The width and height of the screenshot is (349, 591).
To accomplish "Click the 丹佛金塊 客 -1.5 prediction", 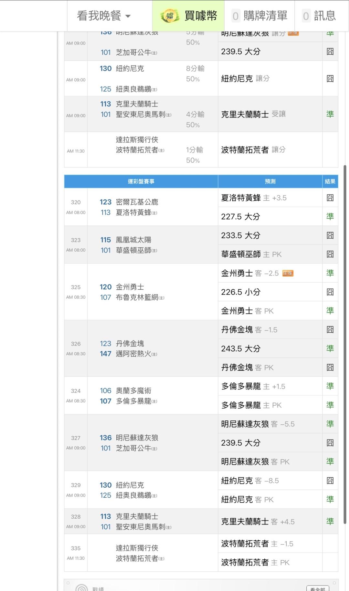I will tap(249, 330).
